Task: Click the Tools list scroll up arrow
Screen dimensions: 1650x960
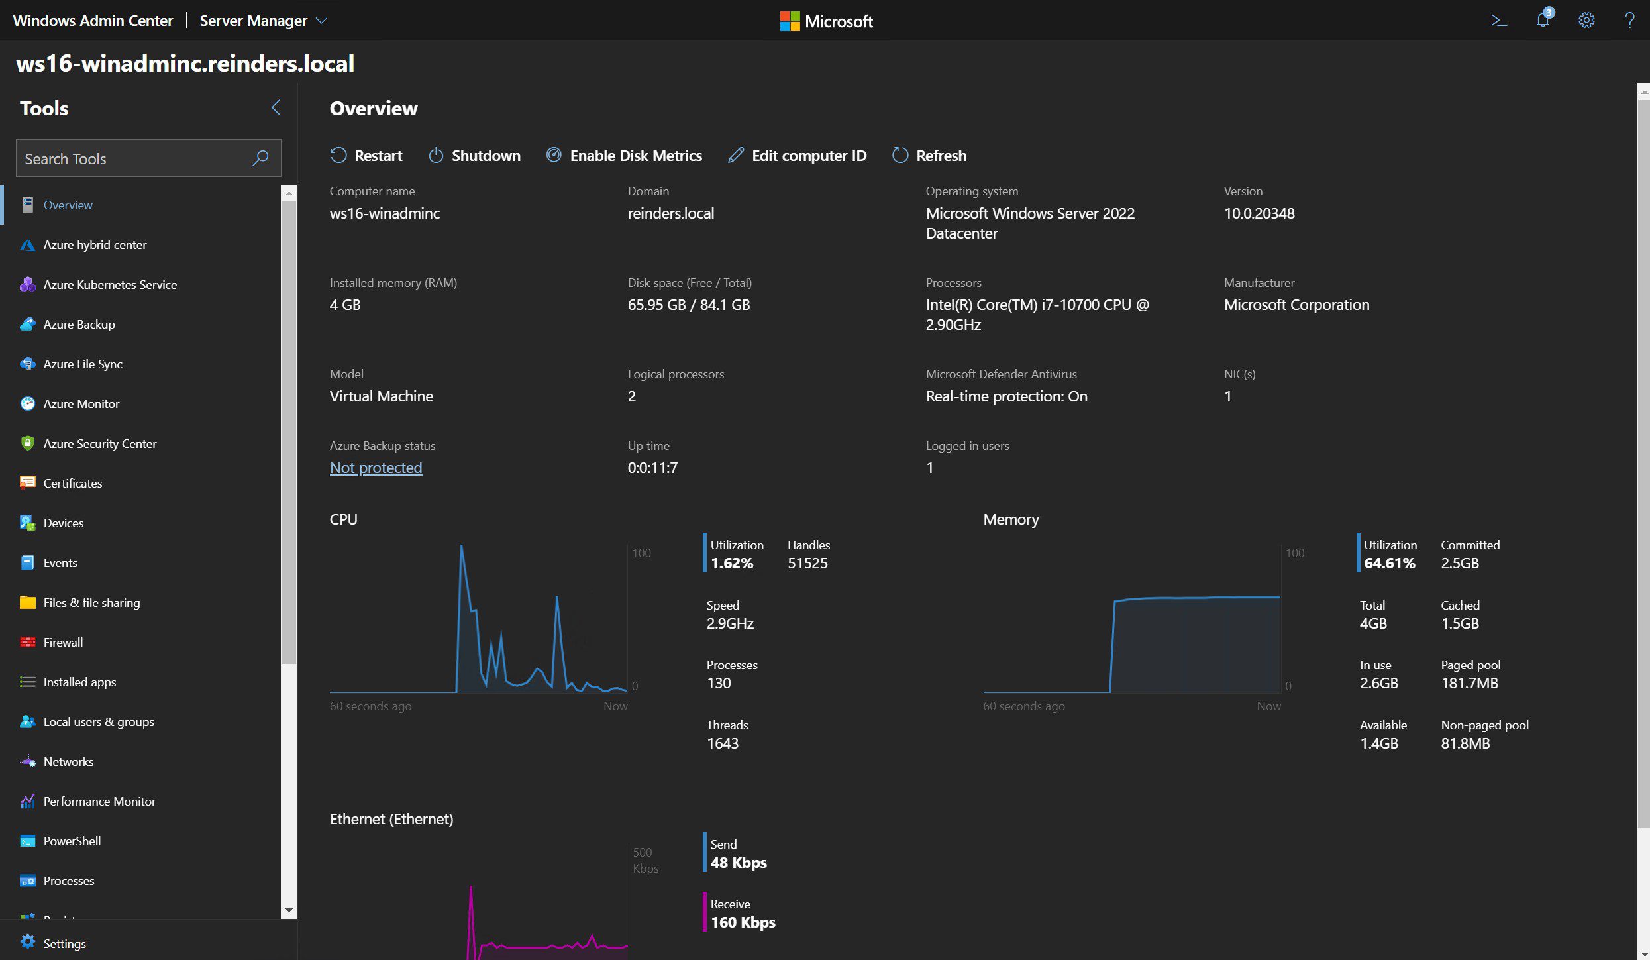Action: pos(289,193)
